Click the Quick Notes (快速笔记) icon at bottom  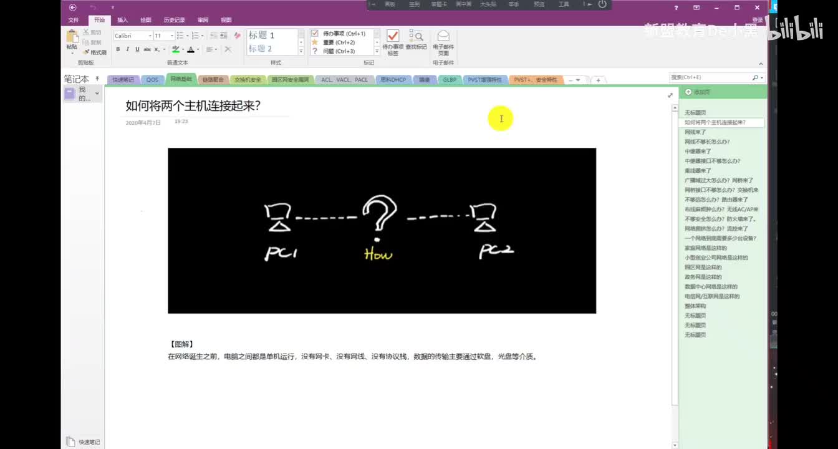(x=70, y=442)
